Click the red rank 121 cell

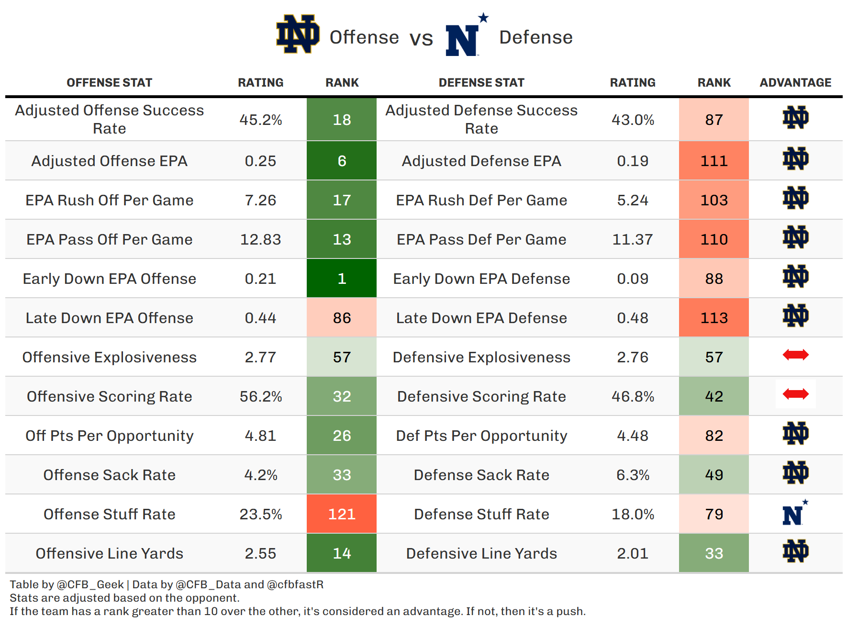click(x=342, y=514)
